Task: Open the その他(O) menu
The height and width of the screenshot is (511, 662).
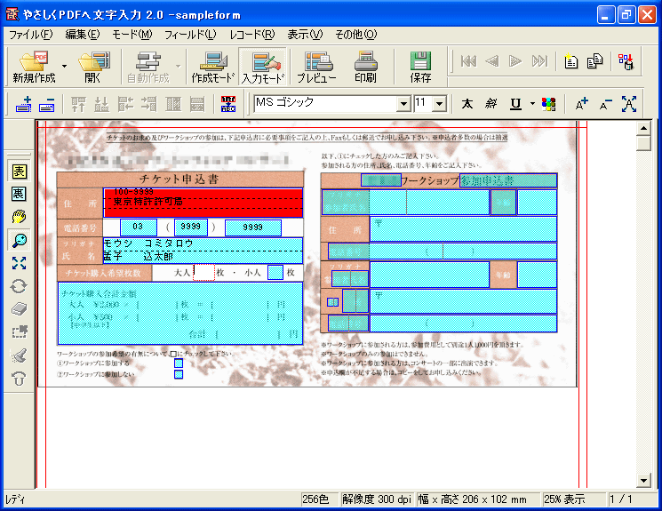Action: [x=356, y=35]
